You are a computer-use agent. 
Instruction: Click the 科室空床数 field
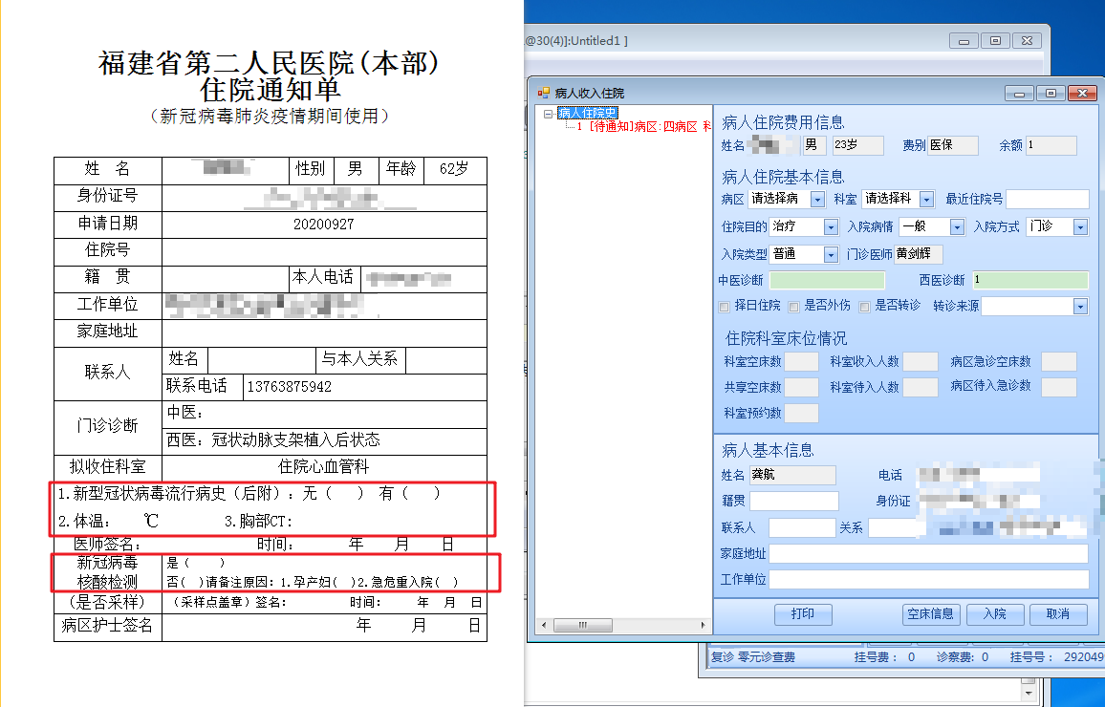pos(801,362)
